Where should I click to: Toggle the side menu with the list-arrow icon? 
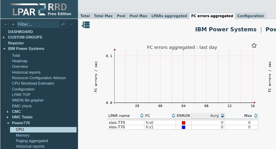(x=86, y=25)
